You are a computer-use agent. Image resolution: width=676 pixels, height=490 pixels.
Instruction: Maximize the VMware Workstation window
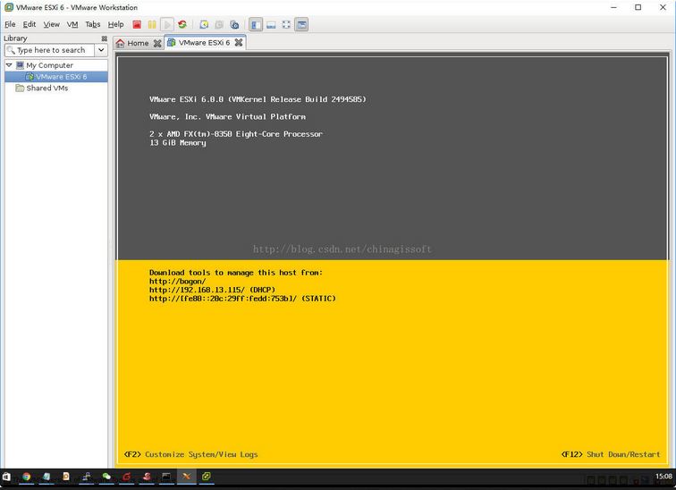[x=638, y=7]
